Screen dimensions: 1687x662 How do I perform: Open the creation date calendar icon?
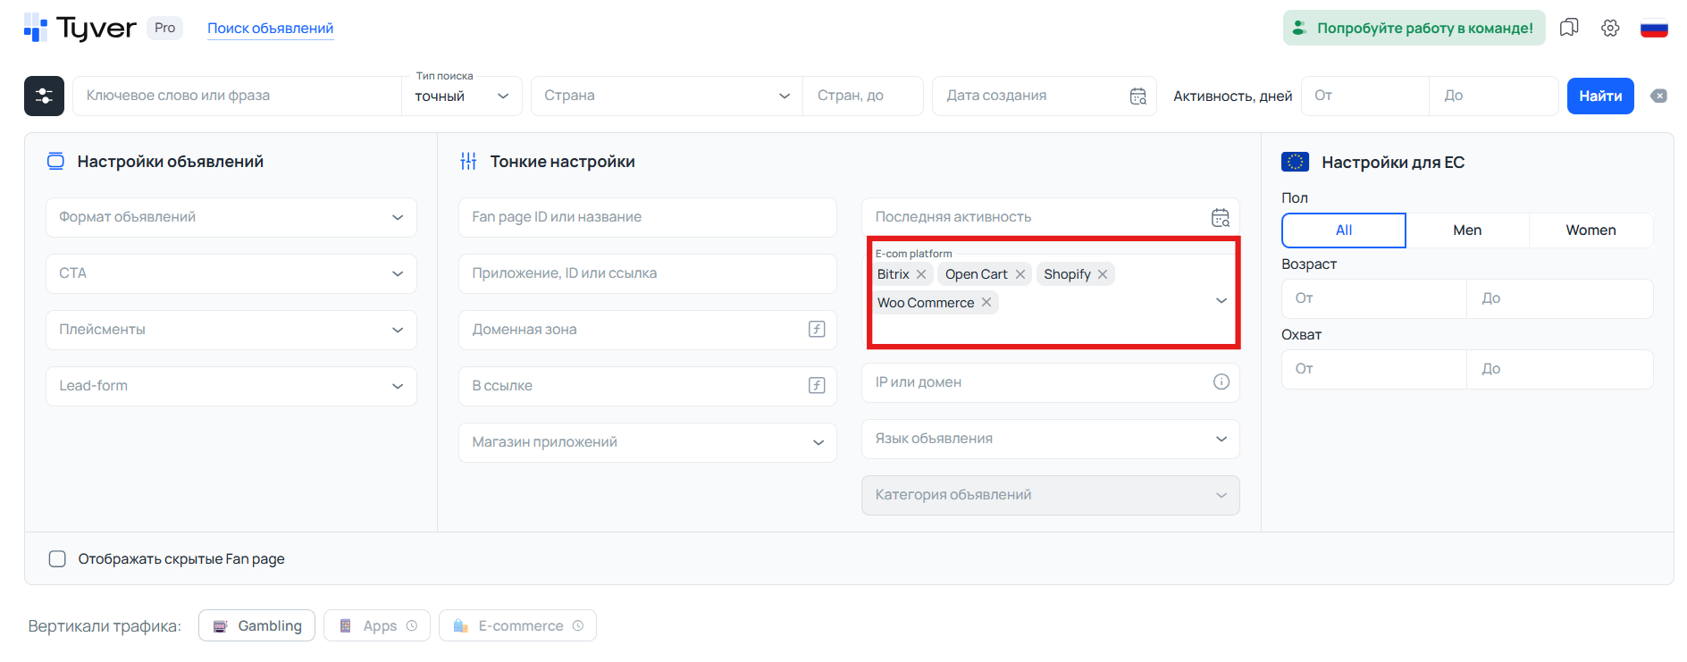pyautogui.click(x=1137, y=96)
